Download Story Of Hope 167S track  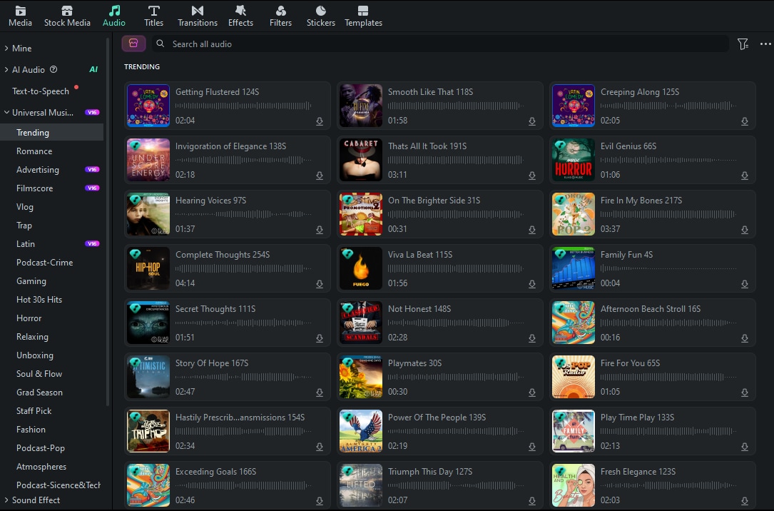(x=320, y=393)
